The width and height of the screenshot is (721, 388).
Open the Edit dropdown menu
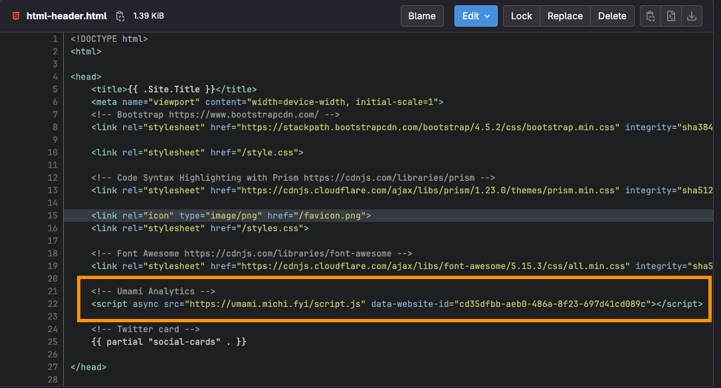pos(476,16)
